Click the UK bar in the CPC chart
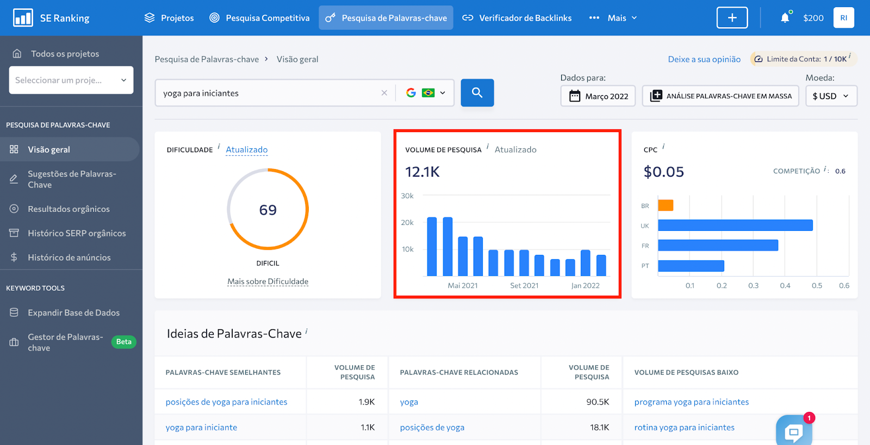Viewport: 870px width, 445px height. 735,225
